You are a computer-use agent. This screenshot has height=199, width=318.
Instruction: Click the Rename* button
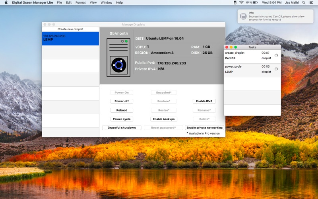coord(204,110)
